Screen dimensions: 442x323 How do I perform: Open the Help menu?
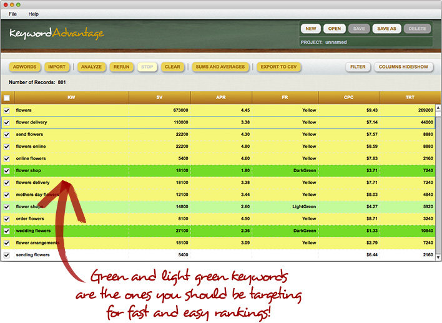click(33, 14)
